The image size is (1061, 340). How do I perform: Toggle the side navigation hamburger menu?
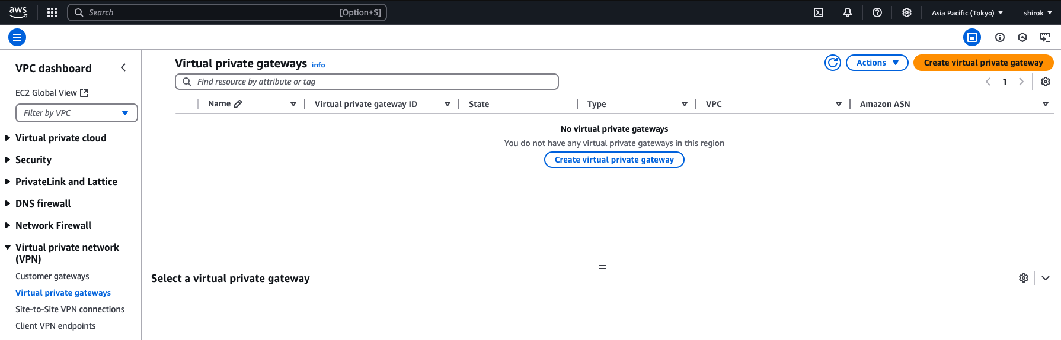click(x=17, y=37)
